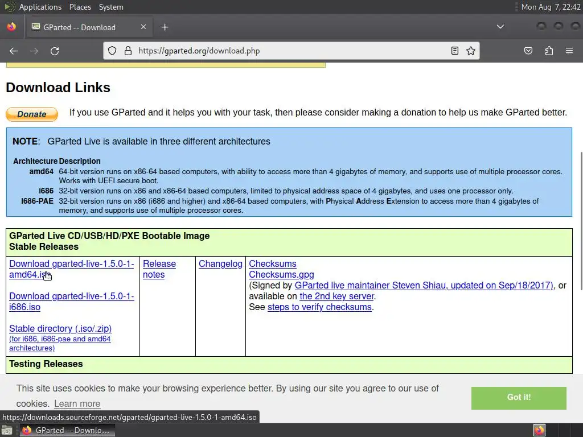Open GParted live maintainer Steven Shiau link

(x=424, y=286)
